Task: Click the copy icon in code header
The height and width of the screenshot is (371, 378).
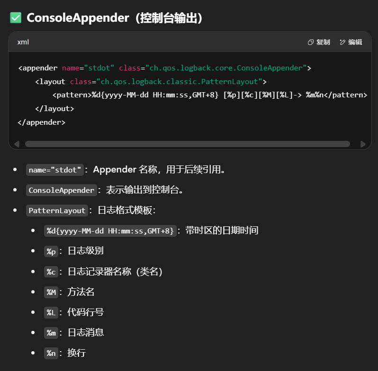Action: (311, 42)
